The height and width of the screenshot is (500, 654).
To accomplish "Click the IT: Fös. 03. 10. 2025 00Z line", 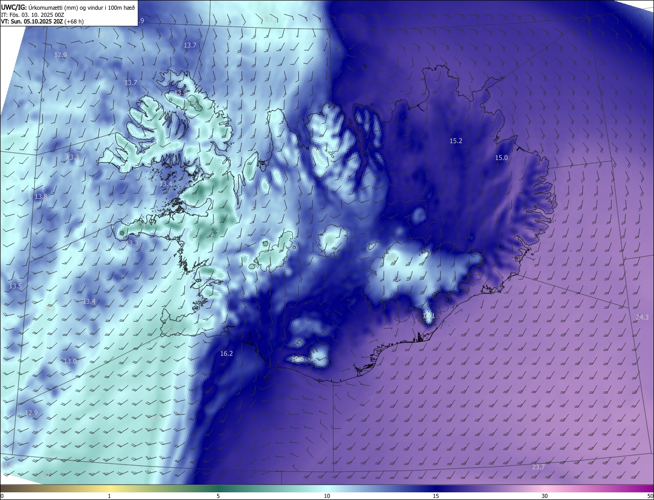I will point(33,15).
